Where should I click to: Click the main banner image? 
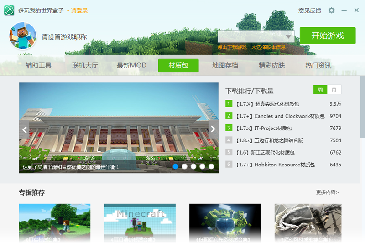pyautogui.click(x=119, y=128)
